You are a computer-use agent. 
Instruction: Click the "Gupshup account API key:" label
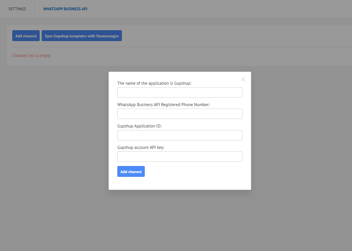(141, 147)
